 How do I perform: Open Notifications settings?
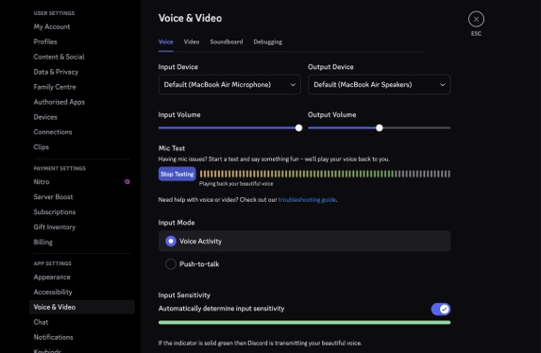click(x=53, y=337)
